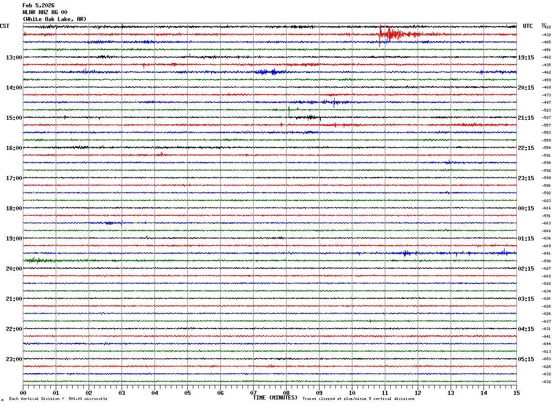Click the DC offset value -450
The width and height of the screenshot is (553, 405).
tap(546, 50)
